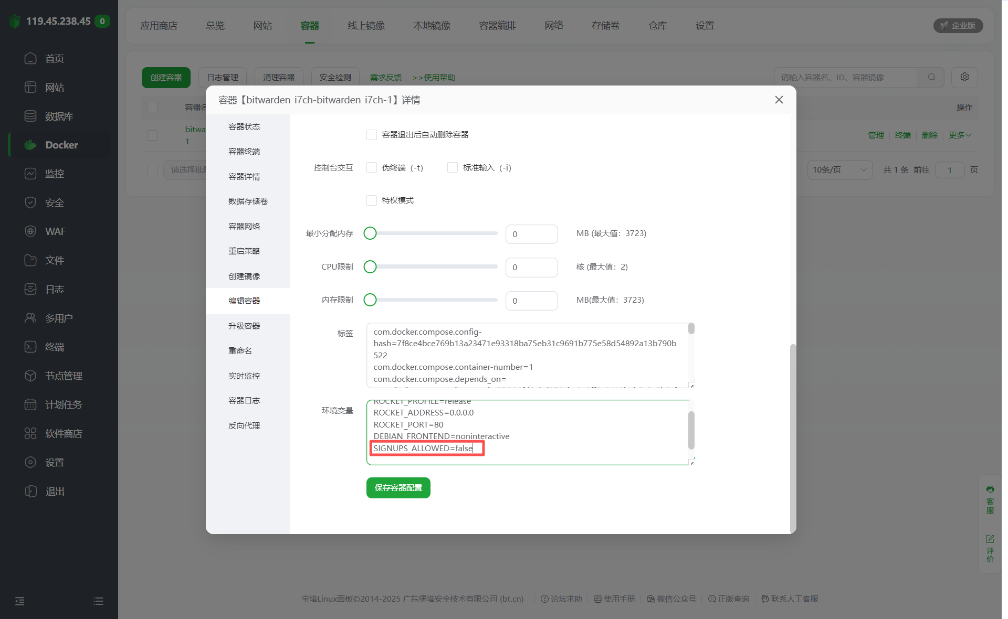Image resolution: width=1008 pixels, height=619 pixels.
Task: Open the monitoring icon in sidebar
Action: click(30, 174)
